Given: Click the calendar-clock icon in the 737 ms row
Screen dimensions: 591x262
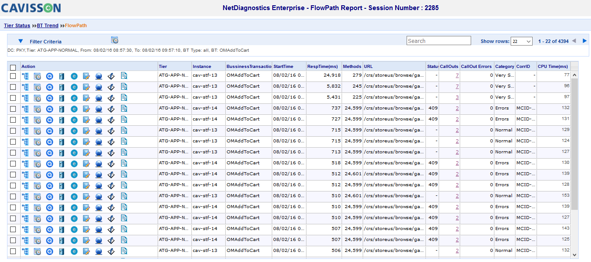Looking at the screenshot, I should (37, 109).
